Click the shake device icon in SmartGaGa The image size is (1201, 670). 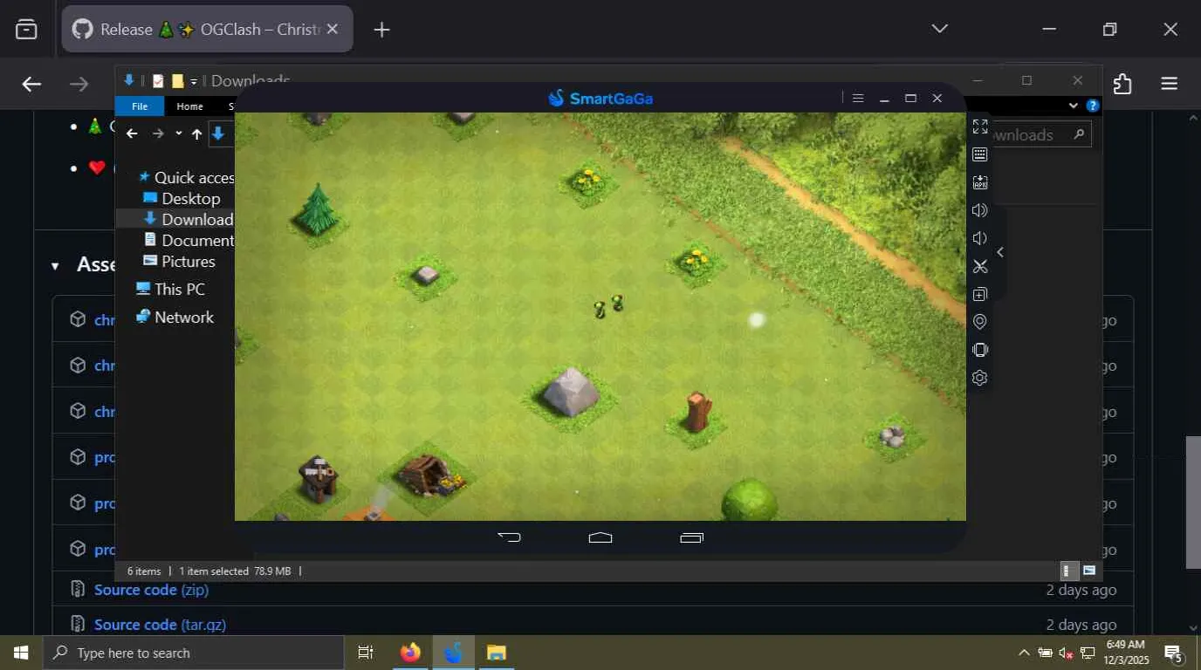980,350
